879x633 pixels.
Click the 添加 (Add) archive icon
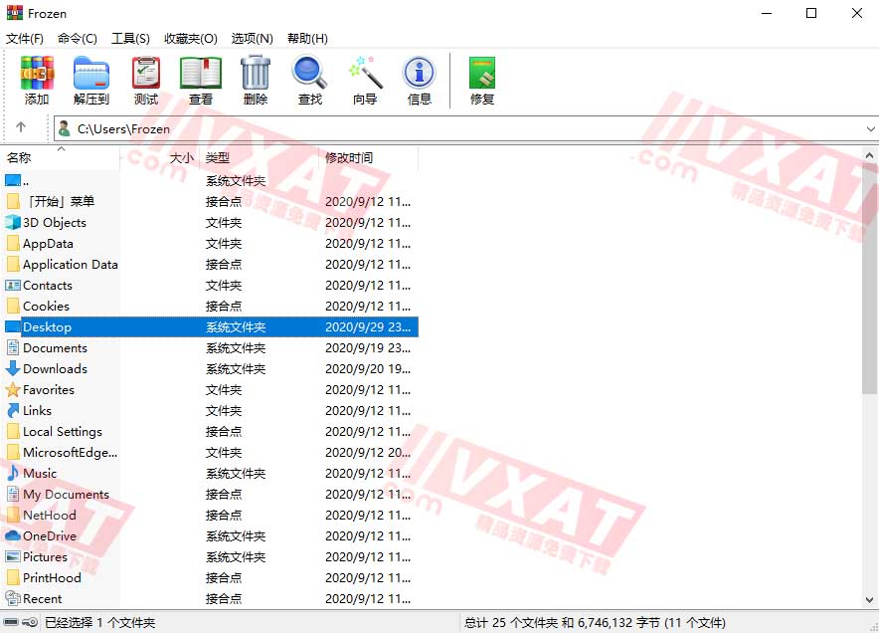tap(37, 80)
